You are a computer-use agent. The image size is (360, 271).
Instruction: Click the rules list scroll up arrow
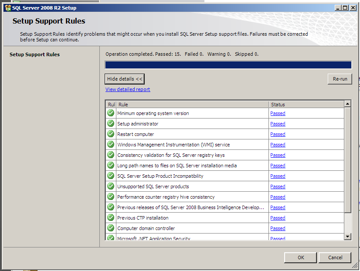click(x=348, y=104)
